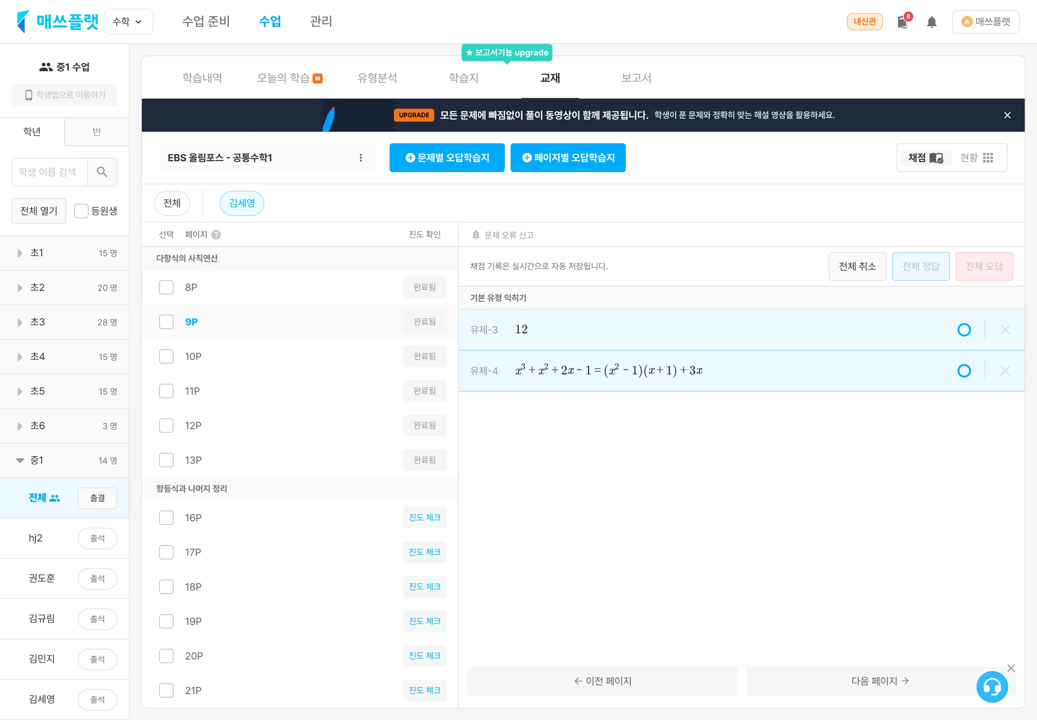The height and width of the screenshot is (720, 1037).
Task: Switch to the 오늘의 학습 tab
Action: [x=289, y=78]
